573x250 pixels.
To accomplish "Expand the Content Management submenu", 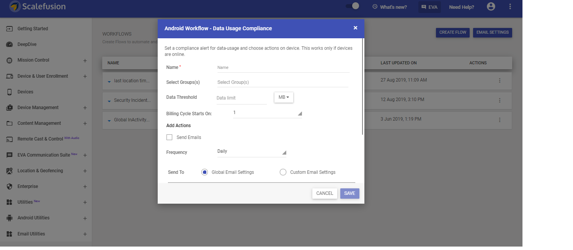I will coord(85,124).
